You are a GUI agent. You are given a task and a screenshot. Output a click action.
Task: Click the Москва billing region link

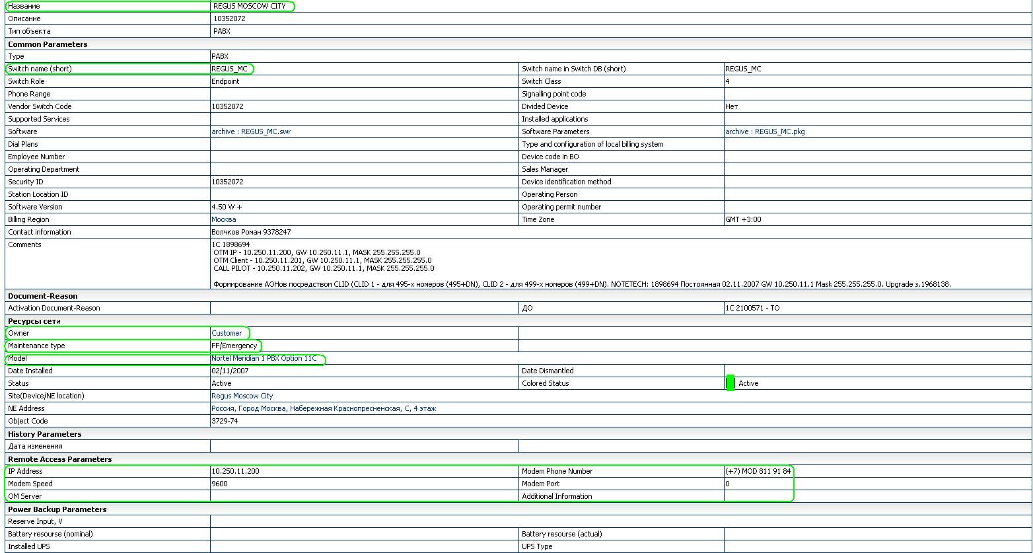tap(223, 219)
